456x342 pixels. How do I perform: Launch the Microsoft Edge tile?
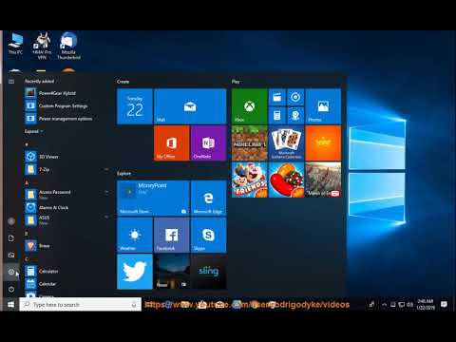(209, 199)
